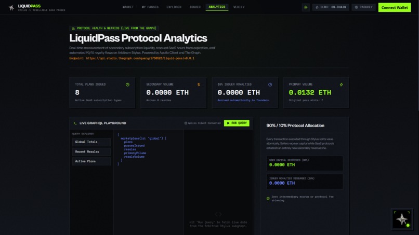Click the Original pass mints: 7 caption
Image resolution: width=419 pixels, height=235 pixels.
point(306,100)
